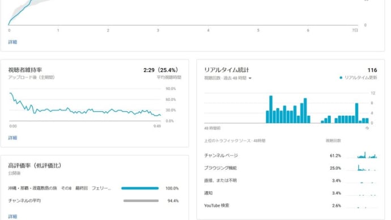Click the 2.6% value for YouTube 検索
This screenshot has width=391, height=220.
coord(337,205)
